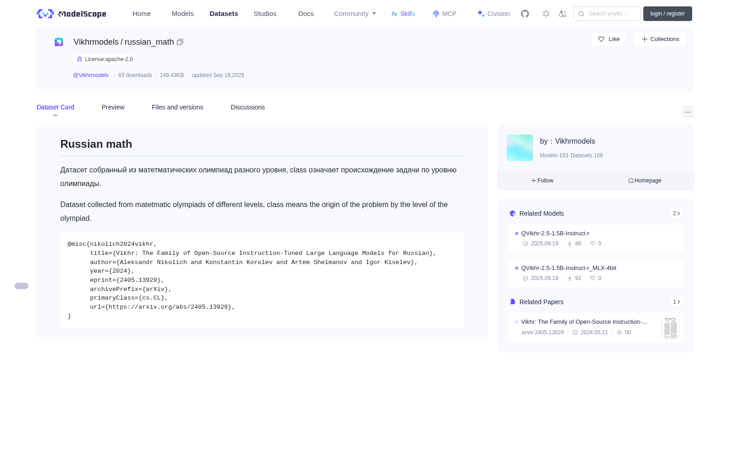The image size is (731, 456).
Task: Click the 'updated Sep 19,2025' text
Action: (x=218, y=75)
